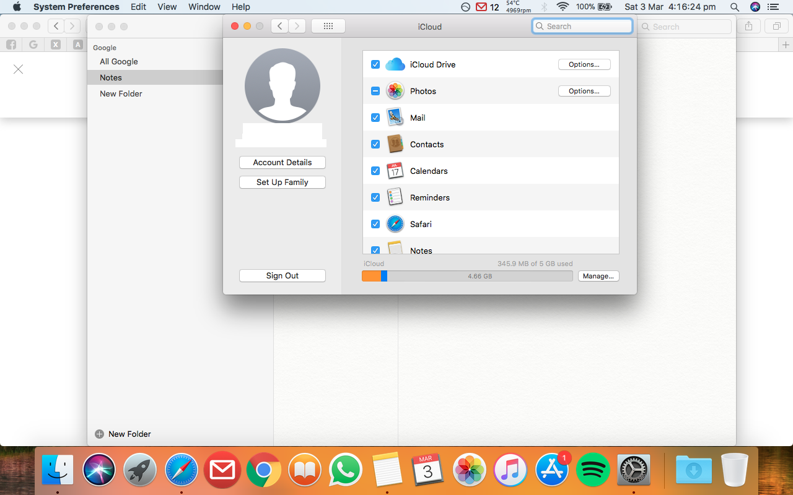Uncheck the Safari checkbox in iCloud
The width and height of the screenshot is (793, 495).
point(375,224)
